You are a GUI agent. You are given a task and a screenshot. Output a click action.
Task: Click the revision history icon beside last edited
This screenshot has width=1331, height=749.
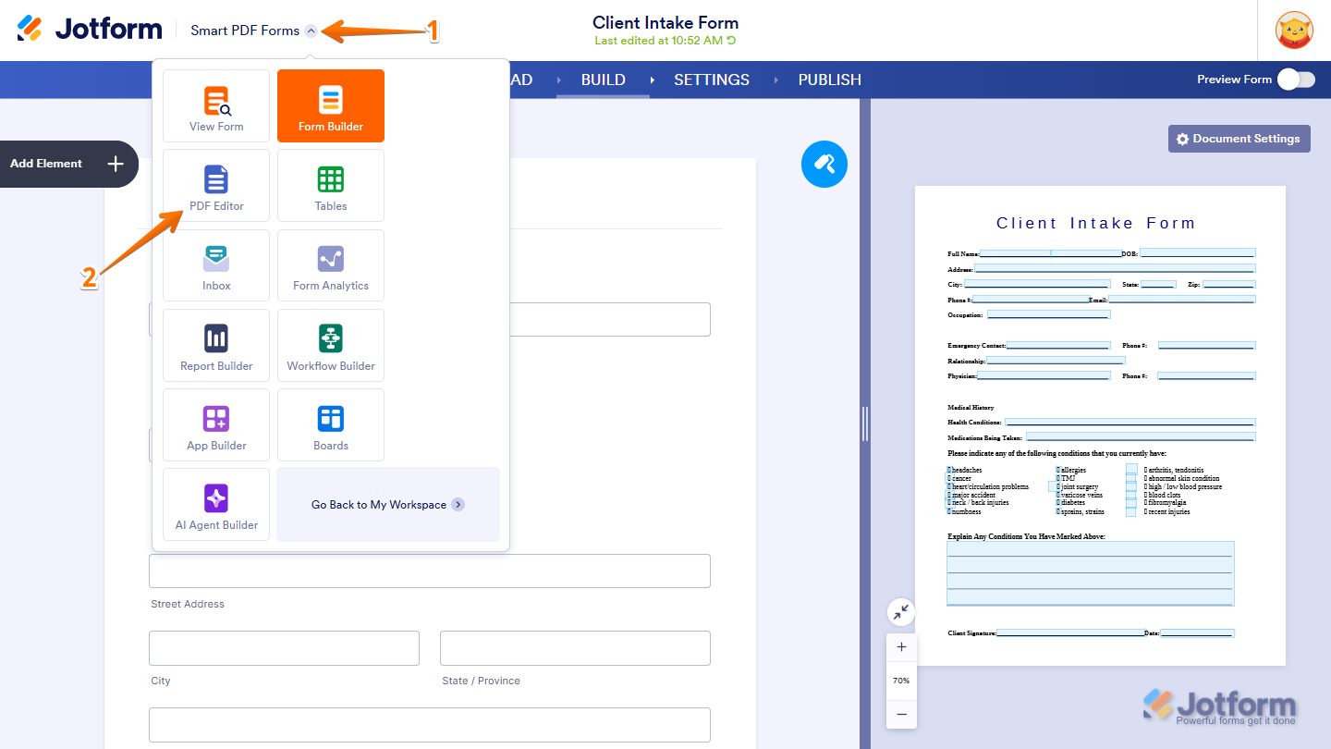pos(732,41)
